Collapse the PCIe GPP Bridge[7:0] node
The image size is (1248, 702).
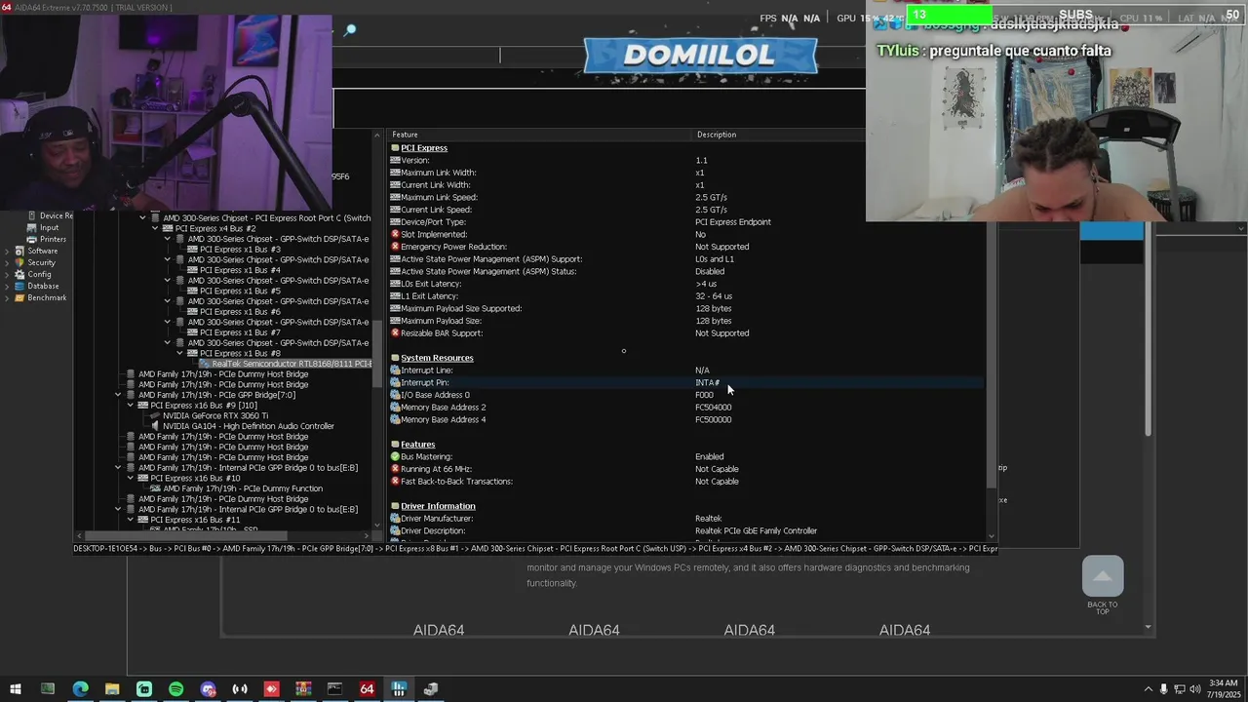(x=118, y=395)
